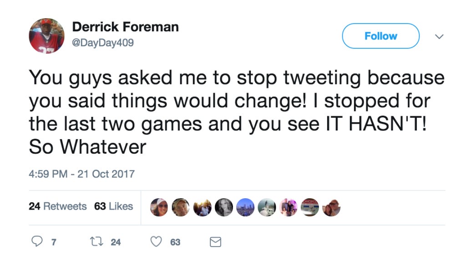Viewport: 466px width, 266px height.
Task: Follow Derrick Foreman
Action: point(381,36)
